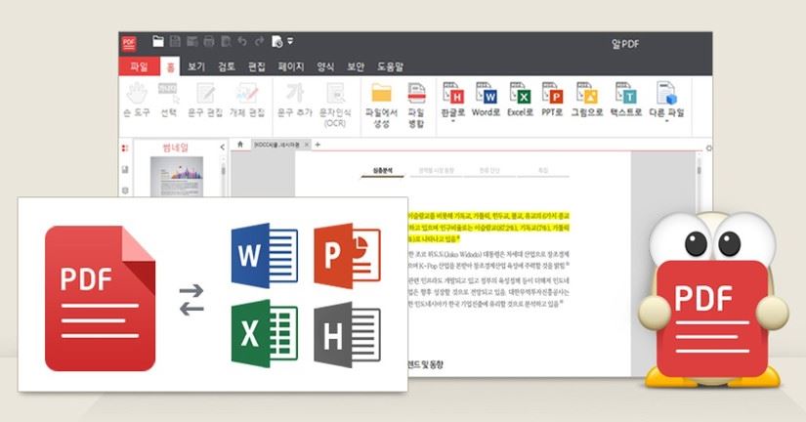Click the ALPDF app logo icon
The height and width of the screenshot is (422, 806).
(x=129, y=43)
